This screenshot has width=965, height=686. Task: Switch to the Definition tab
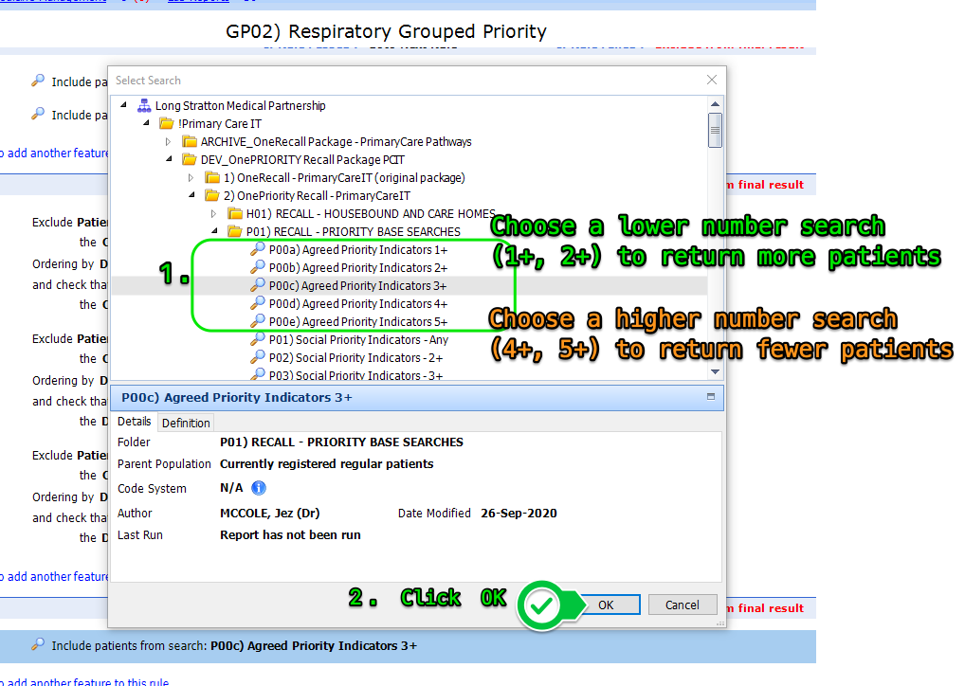186,423
